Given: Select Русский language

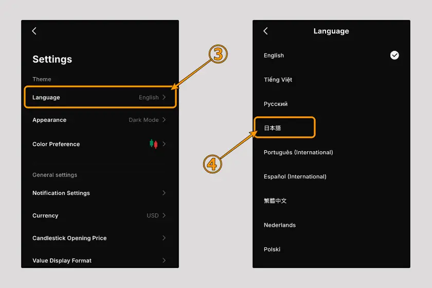Looking at the screenshot, I should click(x=331, y=104).
